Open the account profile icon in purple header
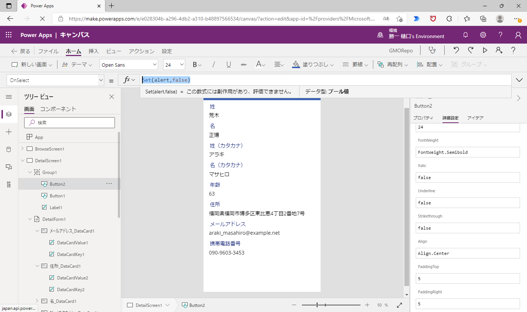 tap(518, 35)
